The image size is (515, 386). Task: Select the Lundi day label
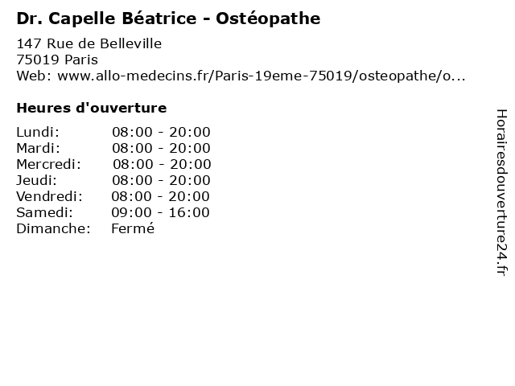(x=38, y=132)
